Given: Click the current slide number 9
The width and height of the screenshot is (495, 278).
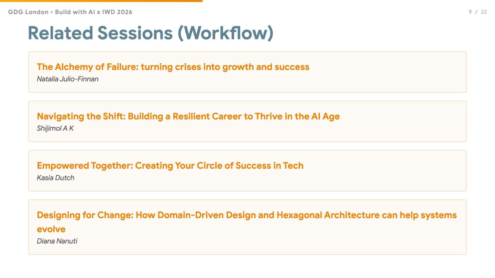Looking at the screenshot, I should point(470,12).
